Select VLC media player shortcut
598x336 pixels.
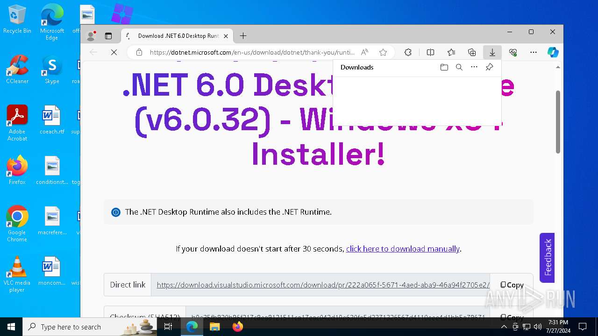coord(17,274)
